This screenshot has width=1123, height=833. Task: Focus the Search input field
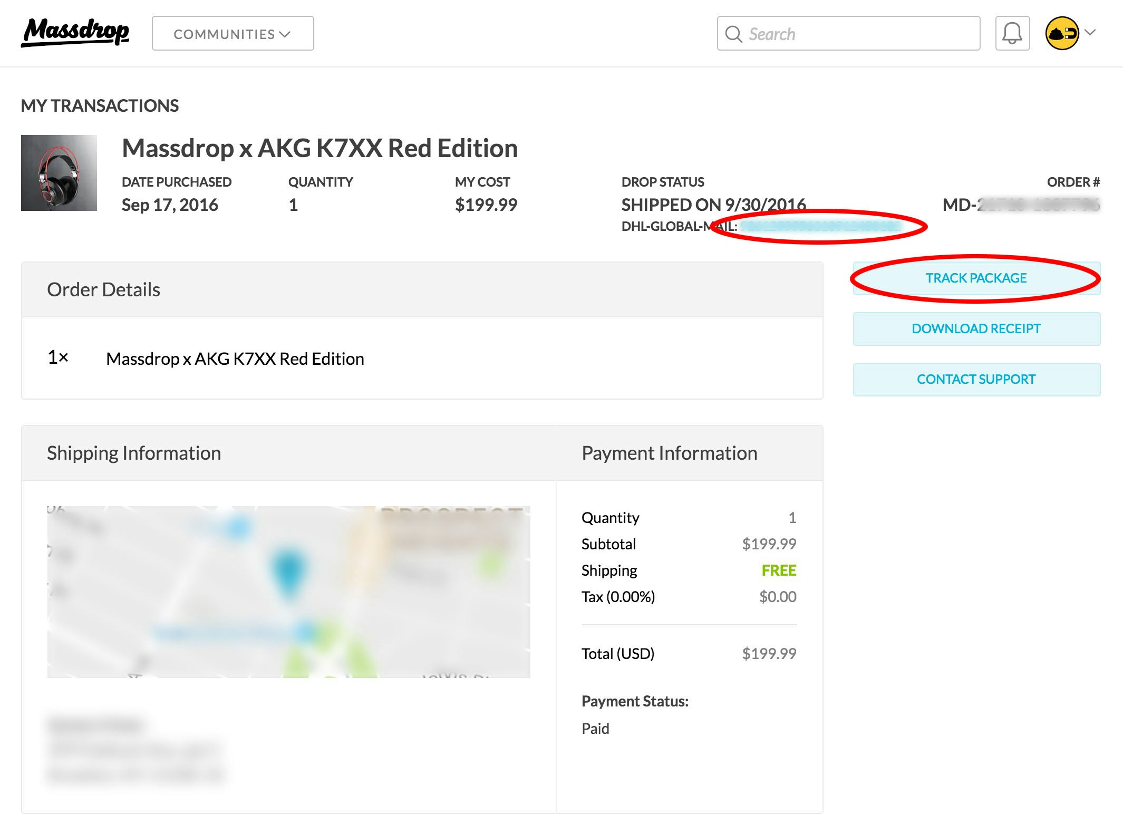pos(859,34)
